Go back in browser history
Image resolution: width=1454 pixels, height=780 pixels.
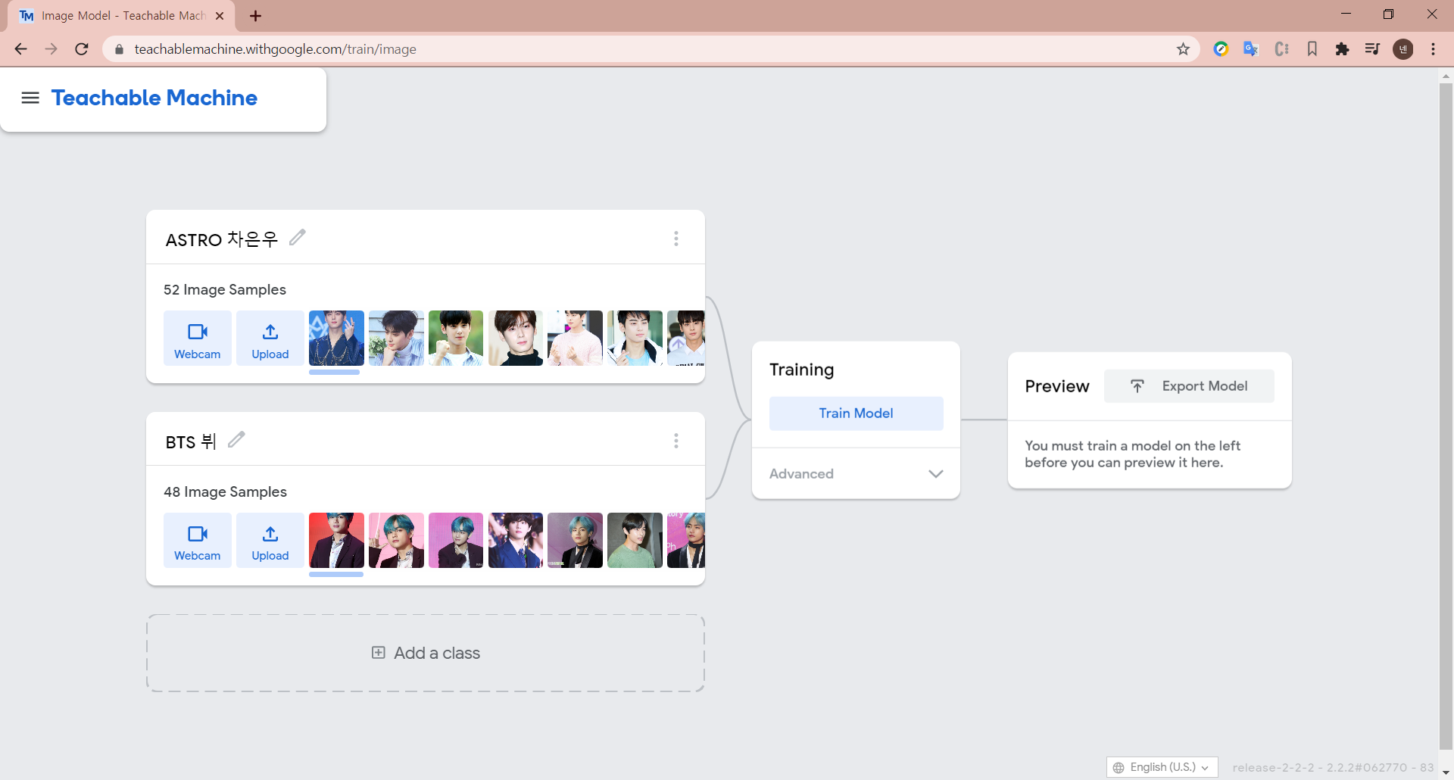click(x=20, y=49)
